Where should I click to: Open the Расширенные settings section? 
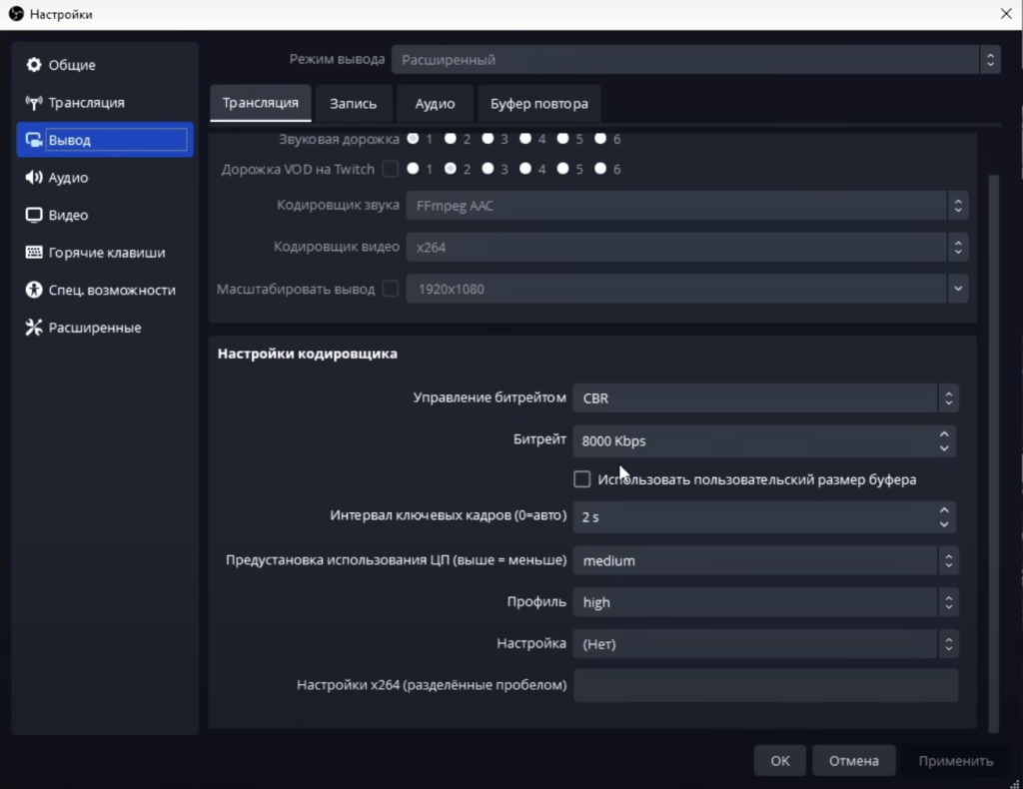pyautogui.click(x=105, y=328)
